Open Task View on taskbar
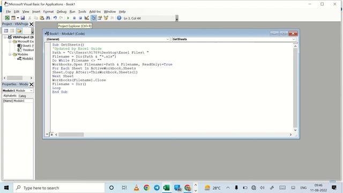The height and width of the screenshot is (193, 343). [124, 188]
